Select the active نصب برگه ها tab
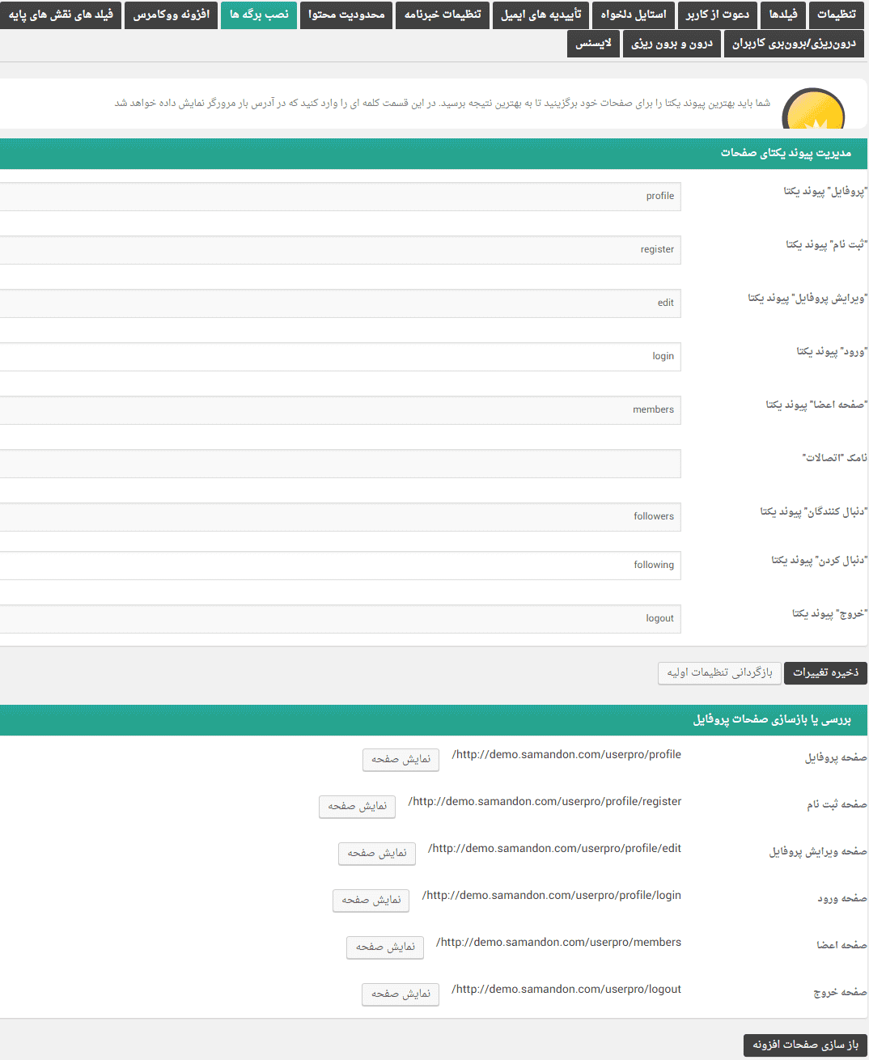This screenshot has width=869, height=1060. point(259,15)
